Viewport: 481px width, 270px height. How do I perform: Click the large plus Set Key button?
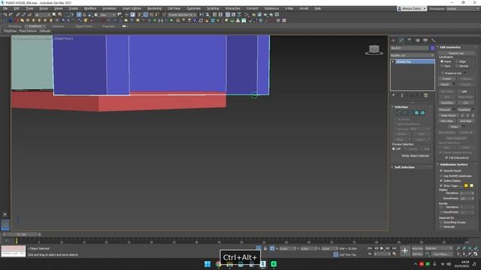tap(404, 251)
